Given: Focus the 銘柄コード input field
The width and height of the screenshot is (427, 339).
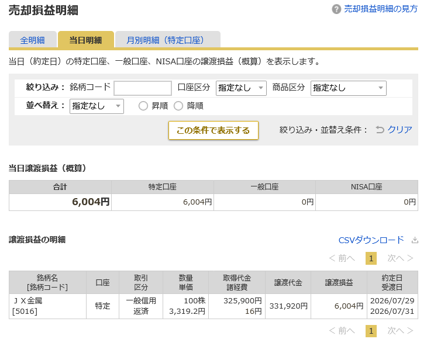Looking at the screenshot, I should coord(143,88).
